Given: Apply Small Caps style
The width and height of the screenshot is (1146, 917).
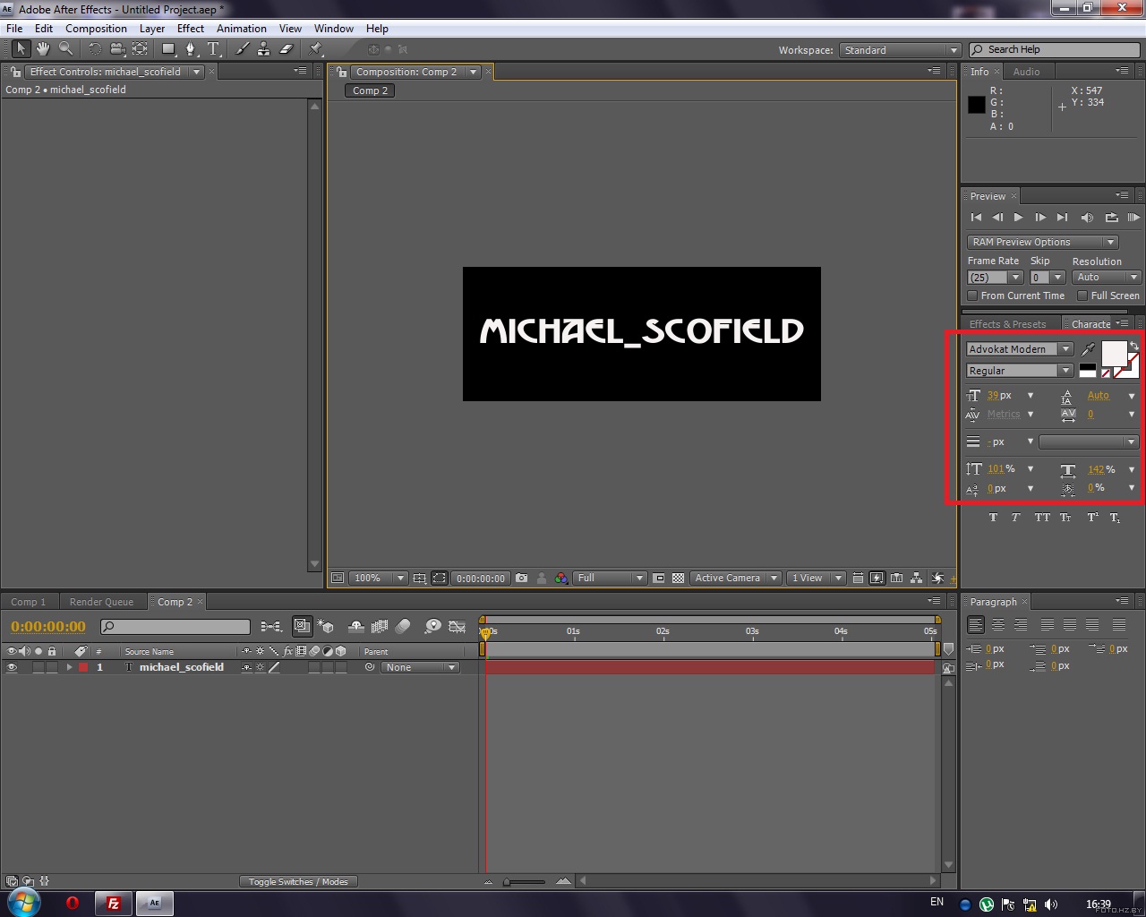Looking at the screenshot, I should (1065, 518).
